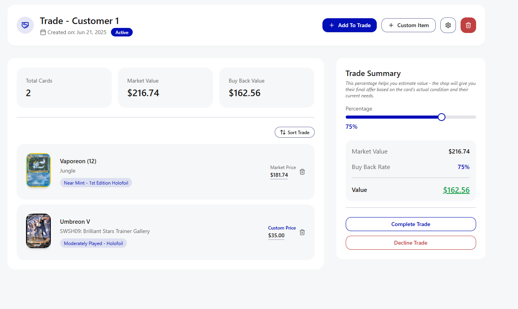Image resolution: width=518 pixels, height=309 pixels.
Task: Click the Trade Summary heading
Action: (x=373, y=74)
